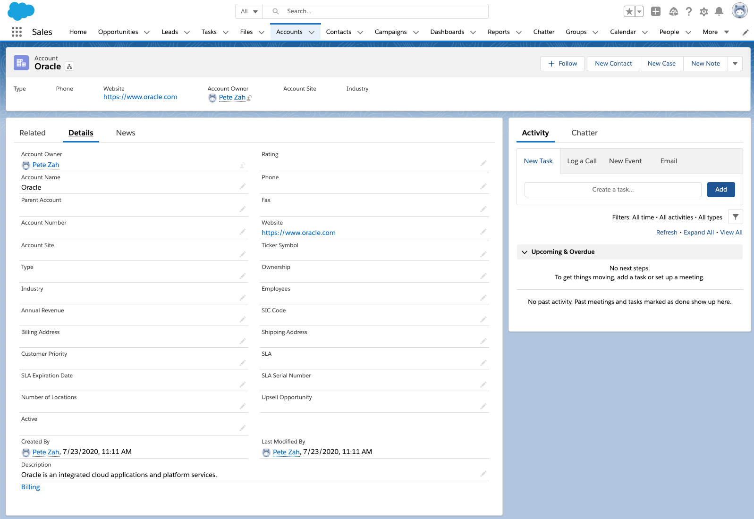Open Trailhead guidance icon

[x=674, y=11]
